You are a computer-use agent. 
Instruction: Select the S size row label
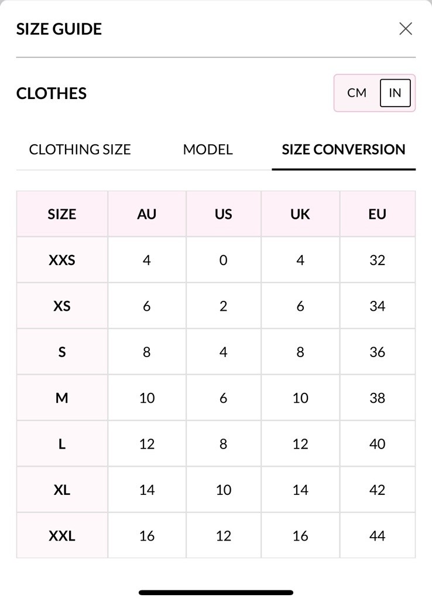pos(62,352)
